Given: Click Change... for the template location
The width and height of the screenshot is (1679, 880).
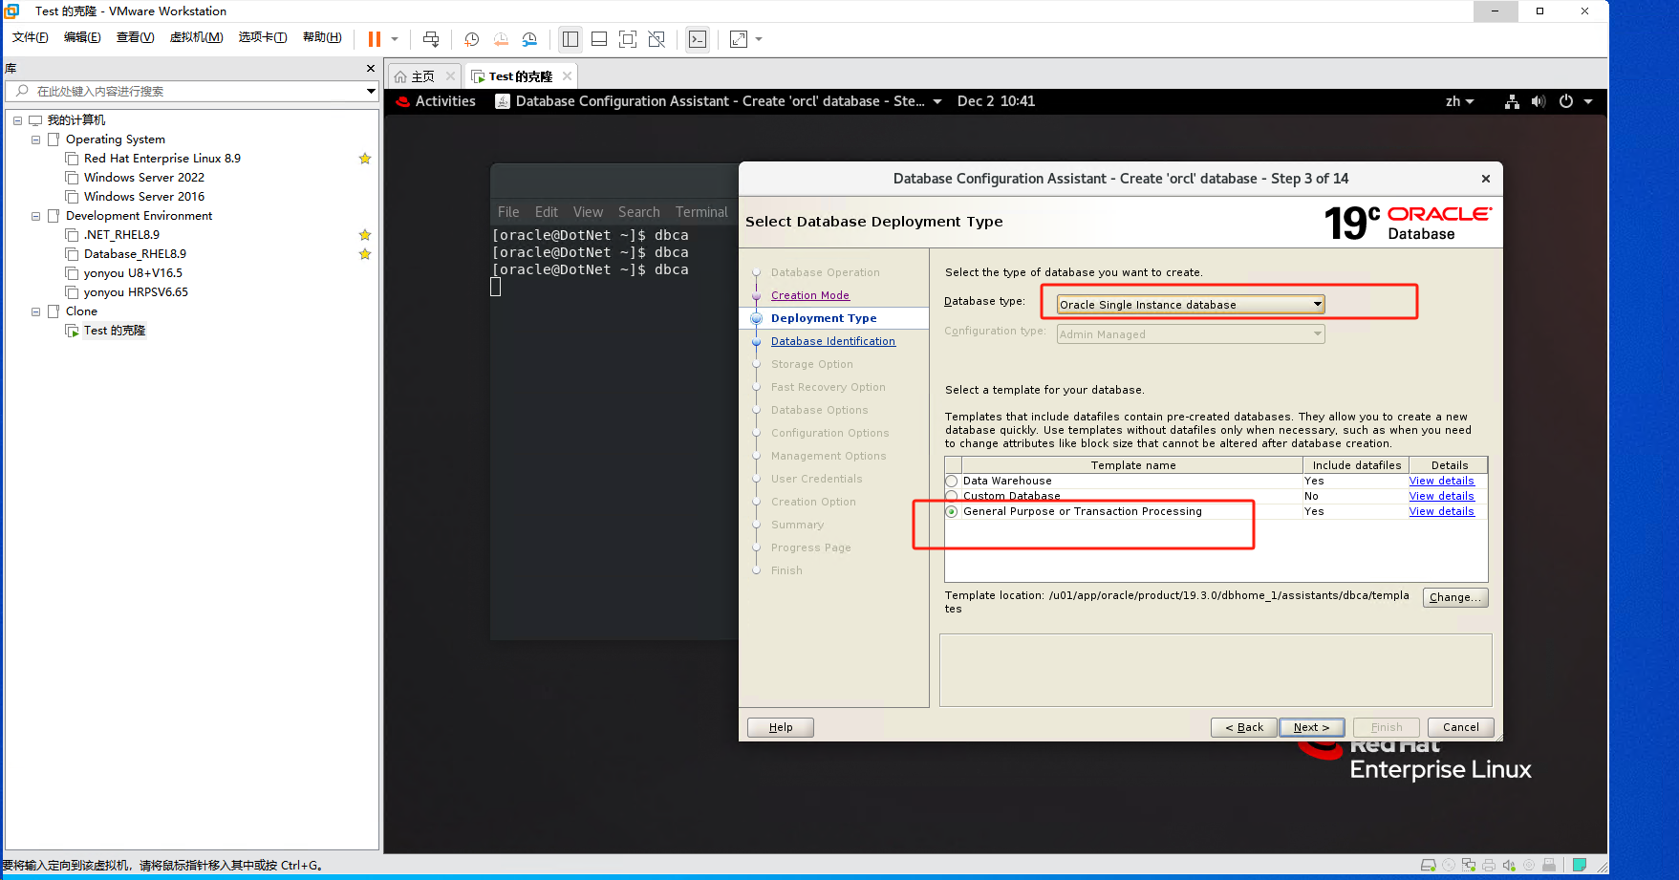Looking at the screenshot, I should click(x=1455, y=598).
